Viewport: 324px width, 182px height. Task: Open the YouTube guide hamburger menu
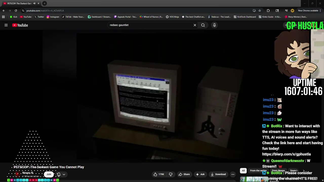click(x=6, y=25)
